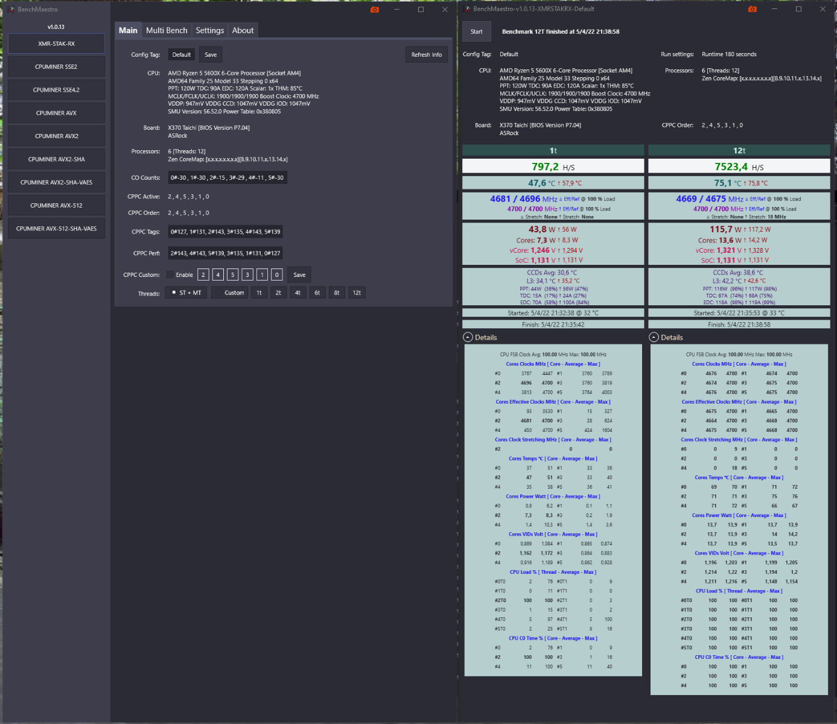Image resolution: width=837 pixels, height=724 pixels.
Task: Toggle the 2t thread option
Action: tap(278, 293)
